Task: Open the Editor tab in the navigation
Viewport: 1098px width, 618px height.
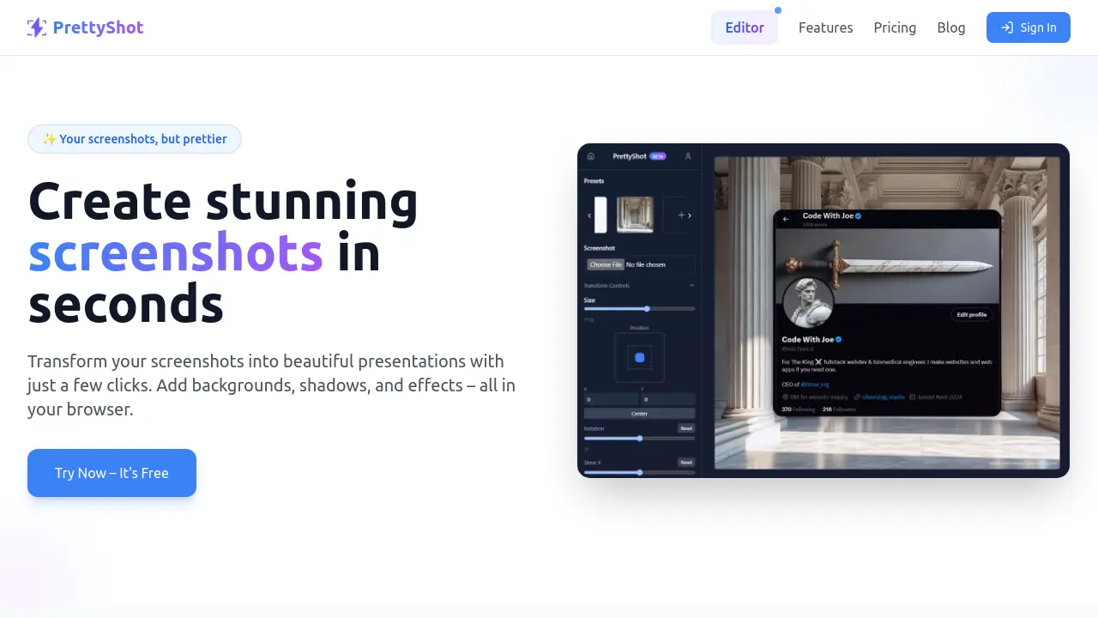Action: point(745,27)
